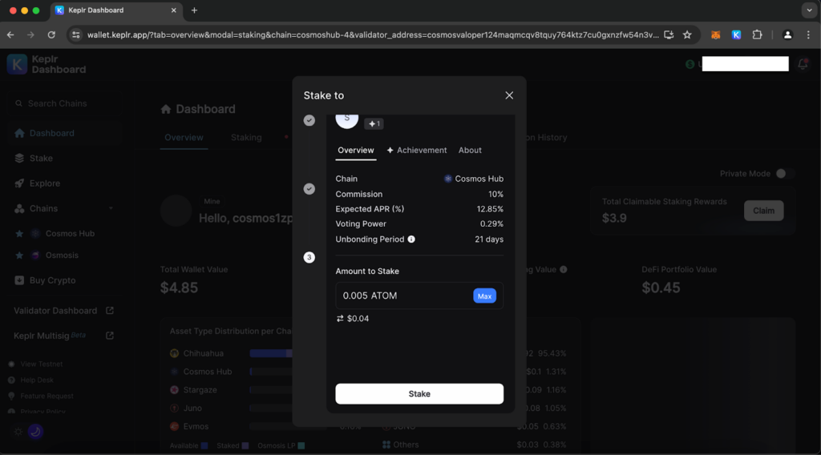Viewport: 821px width, 455px height.
Task: Open the About tab
Action: 470,151
